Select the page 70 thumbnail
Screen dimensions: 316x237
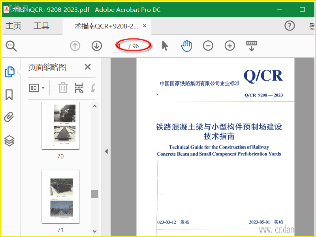tap(61, 126)
